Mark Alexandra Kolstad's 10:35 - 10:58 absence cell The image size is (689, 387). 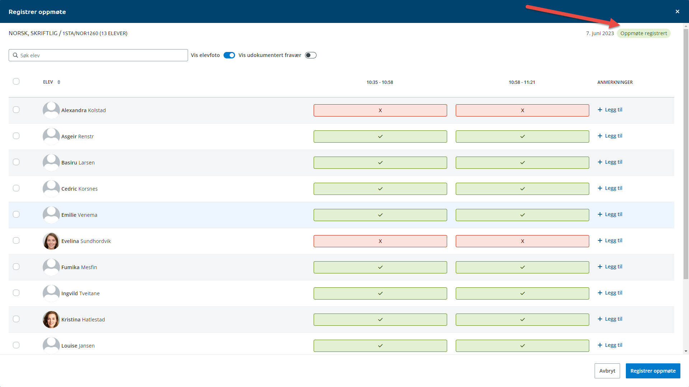point(380,110)
